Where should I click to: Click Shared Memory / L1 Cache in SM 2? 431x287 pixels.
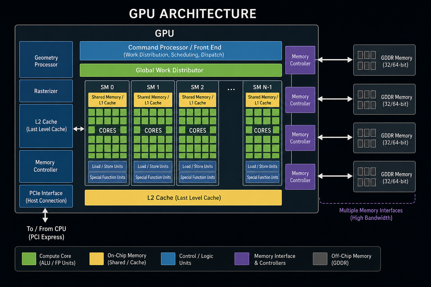198,100
